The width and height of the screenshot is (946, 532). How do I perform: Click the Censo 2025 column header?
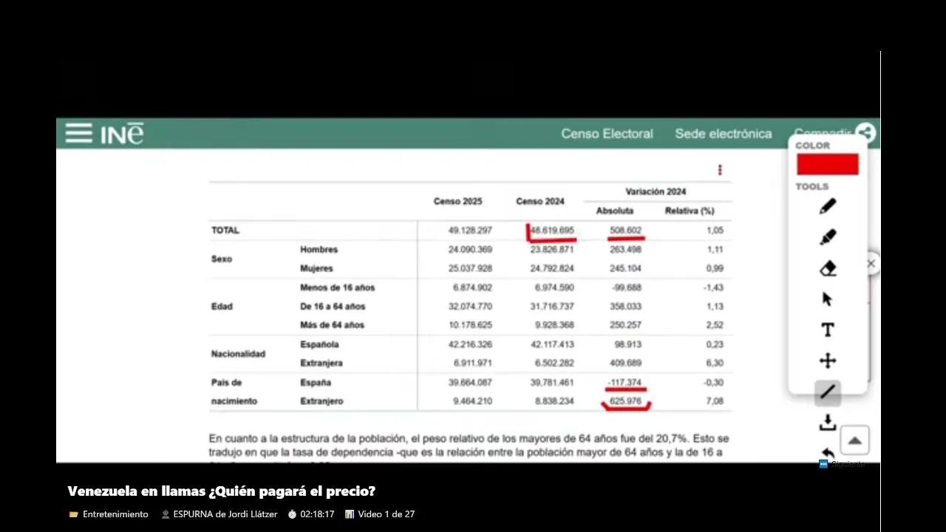(x=457, y=202)
